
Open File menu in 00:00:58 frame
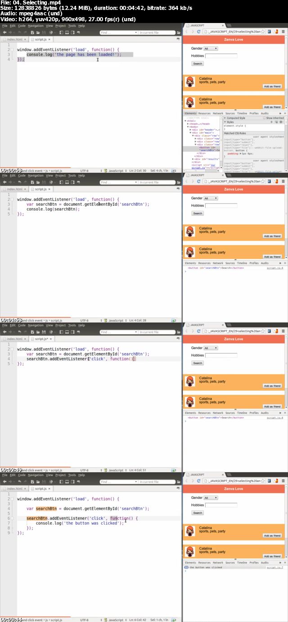point(4,26)
